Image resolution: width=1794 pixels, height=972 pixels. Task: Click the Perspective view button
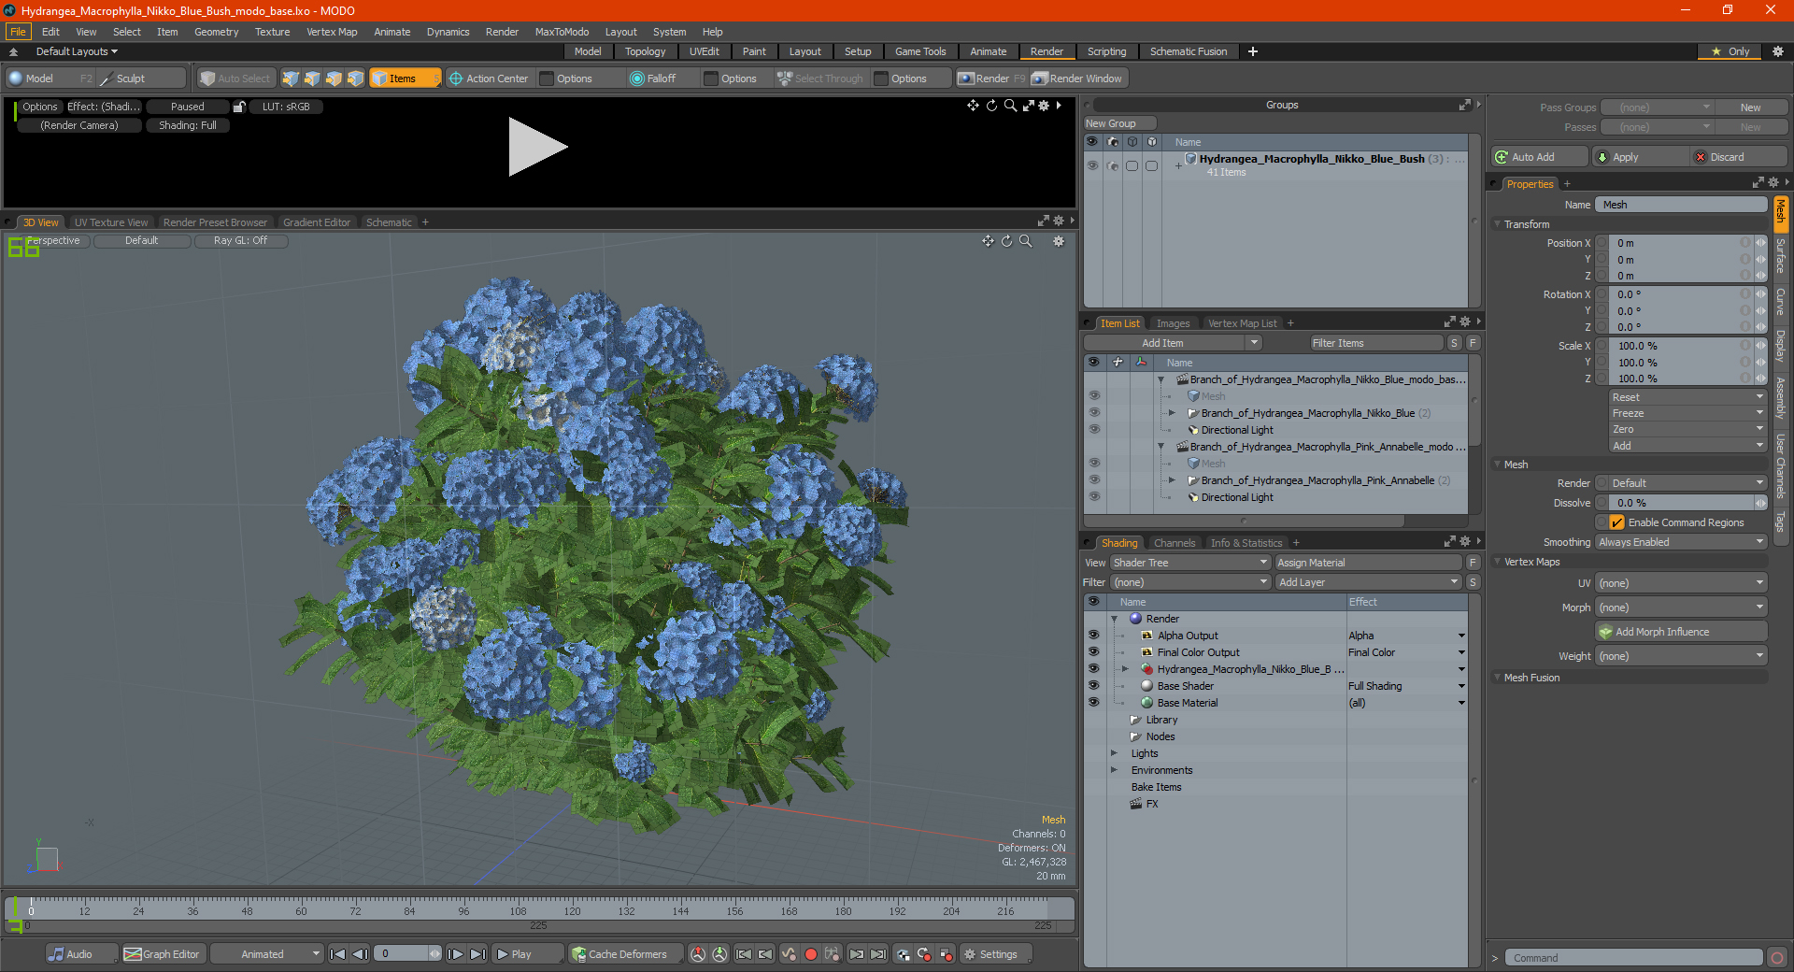tap(53, 241)
